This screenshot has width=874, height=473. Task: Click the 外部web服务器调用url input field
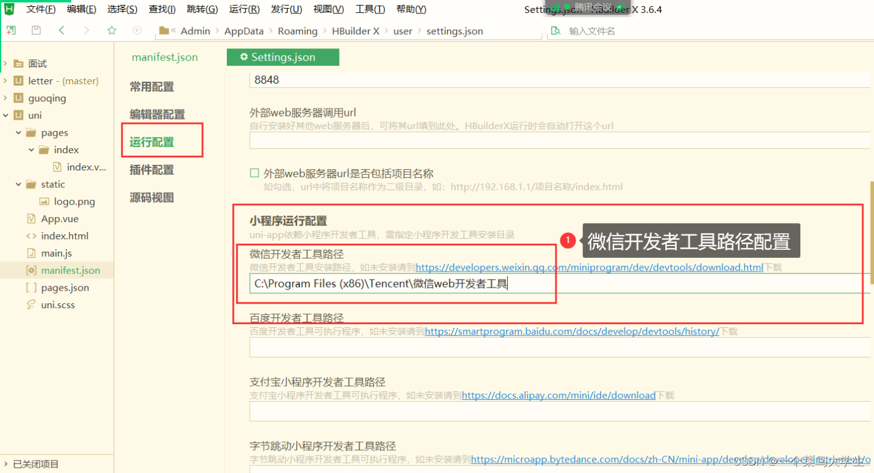(560, 141)
